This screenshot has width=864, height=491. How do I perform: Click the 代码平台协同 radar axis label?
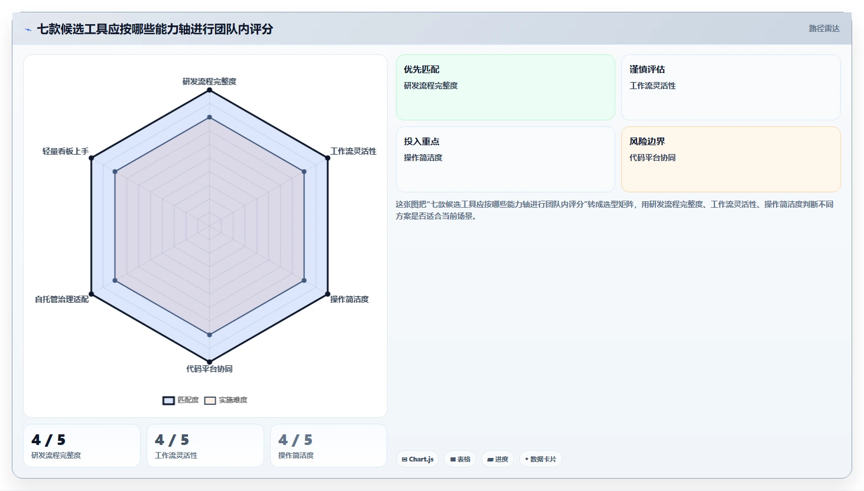point(209,369)
